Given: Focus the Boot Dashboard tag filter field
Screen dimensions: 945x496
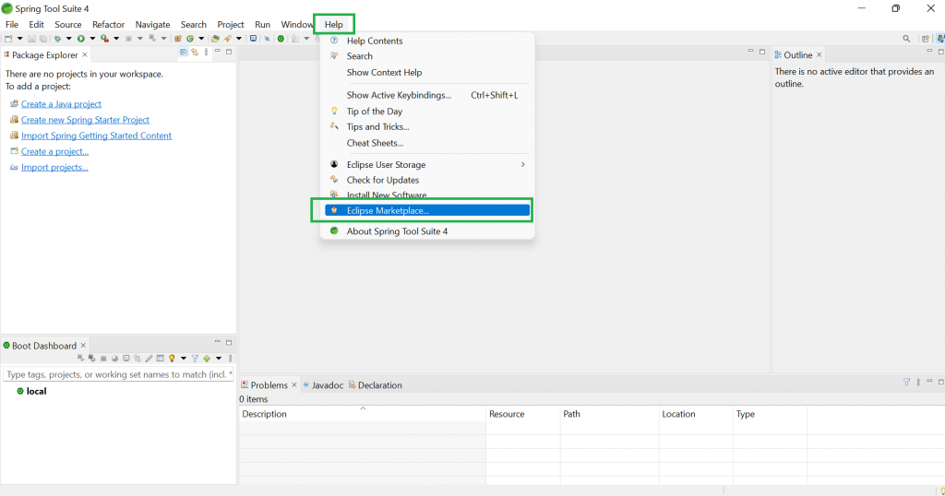Looking at the screenshot, I should pos(118,374).
